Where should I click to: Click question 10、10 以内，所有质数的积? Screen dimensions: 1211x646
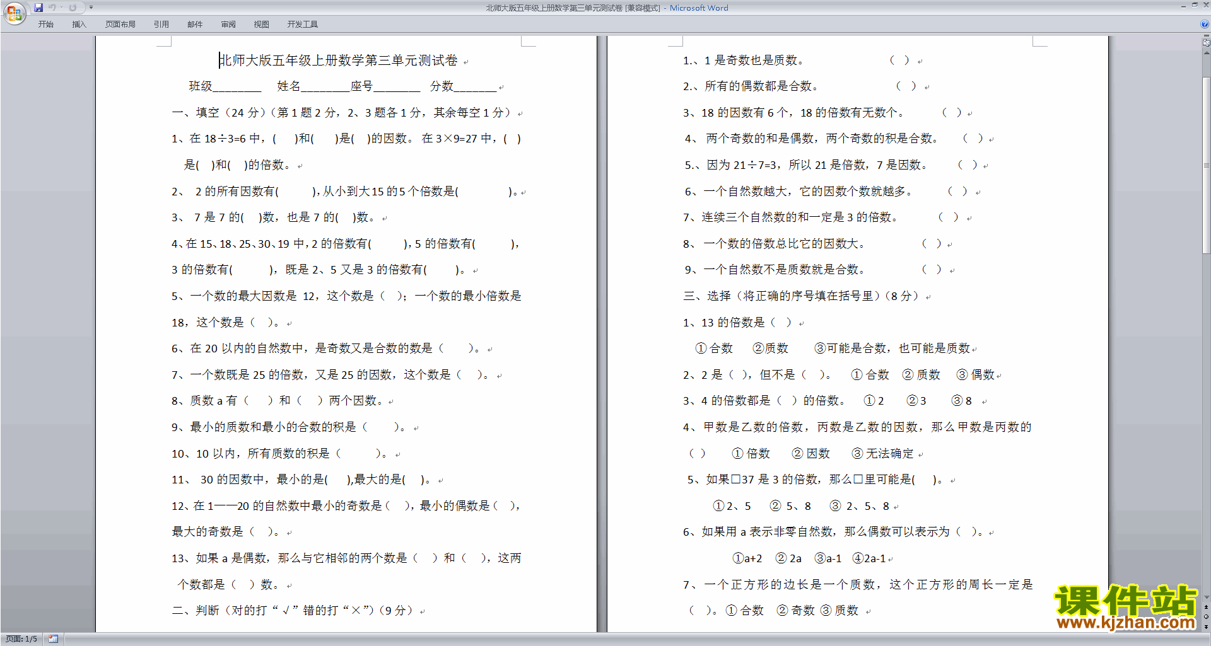pyautogui.click(x=280, y=453)
